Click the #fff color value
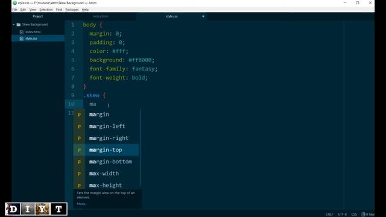The image size is (386, 217). (119, 51)
